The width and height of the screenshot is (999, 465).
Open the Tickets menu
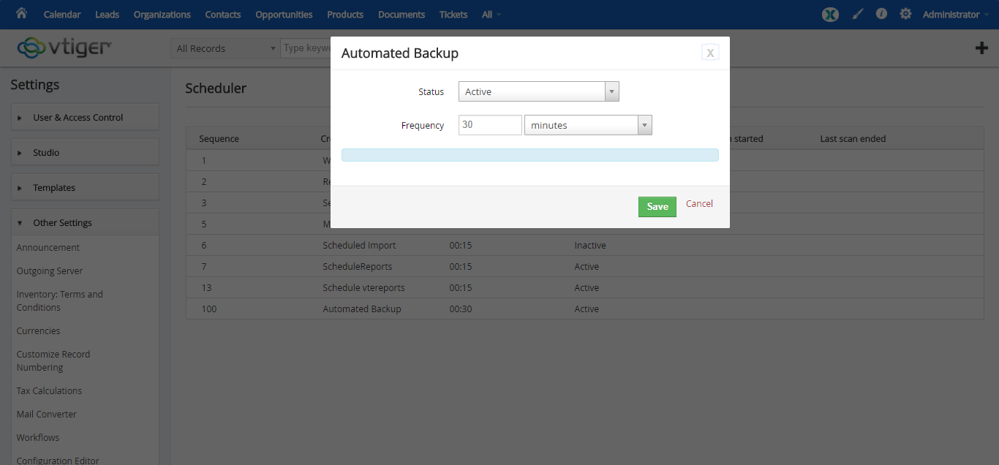[x=453, y=15]
